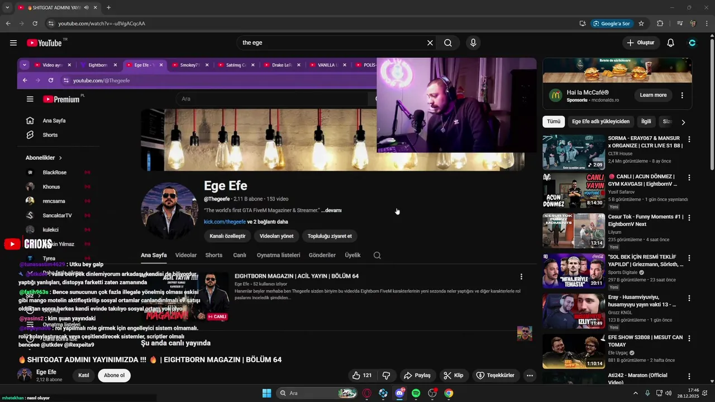Open the Oluştur create button

[641, 43]
